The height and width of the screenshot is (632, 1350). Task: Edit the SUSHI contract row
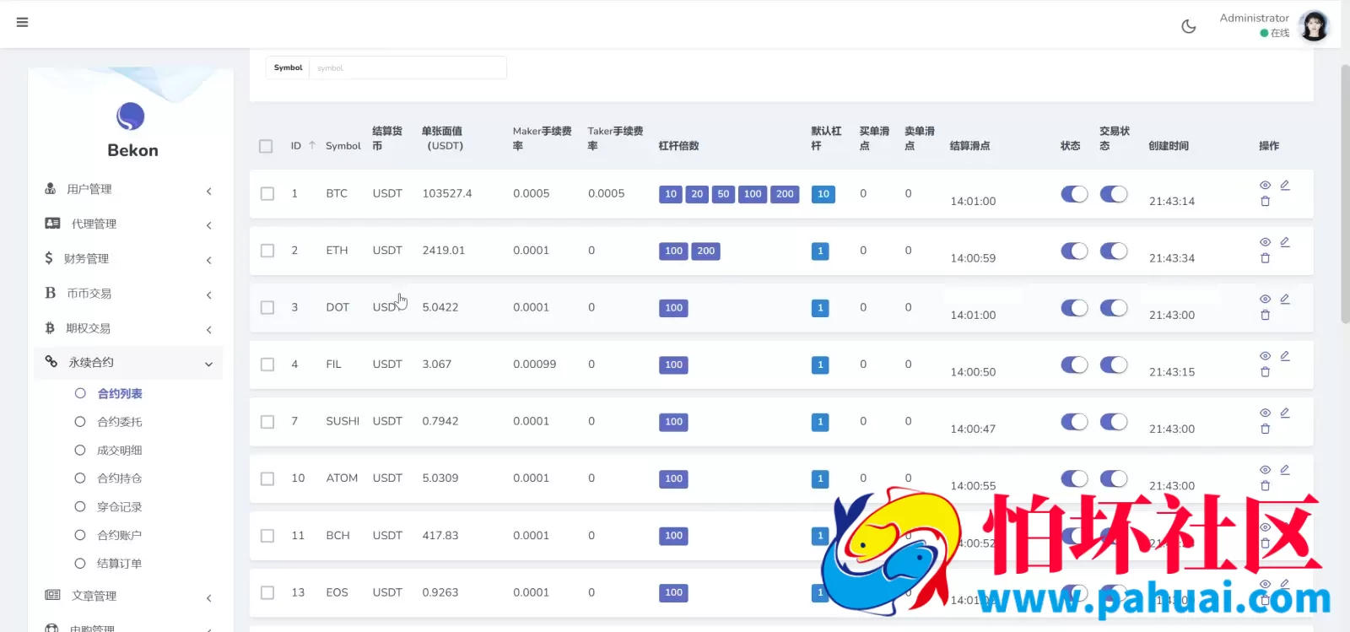pos(1285,413)
